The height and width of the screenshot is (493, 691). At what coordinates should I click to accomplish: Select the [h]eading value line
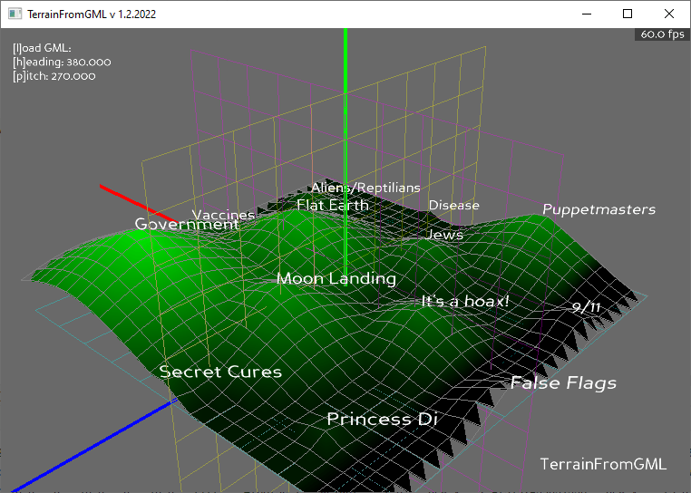(x=62, y=62)
